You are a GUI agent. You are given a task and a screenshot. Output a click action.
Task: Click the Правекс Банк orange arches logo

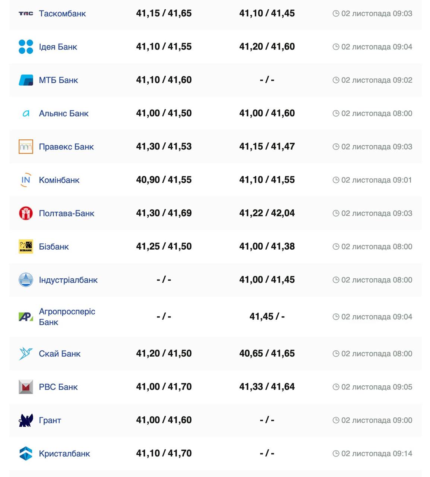pos(26,147)
